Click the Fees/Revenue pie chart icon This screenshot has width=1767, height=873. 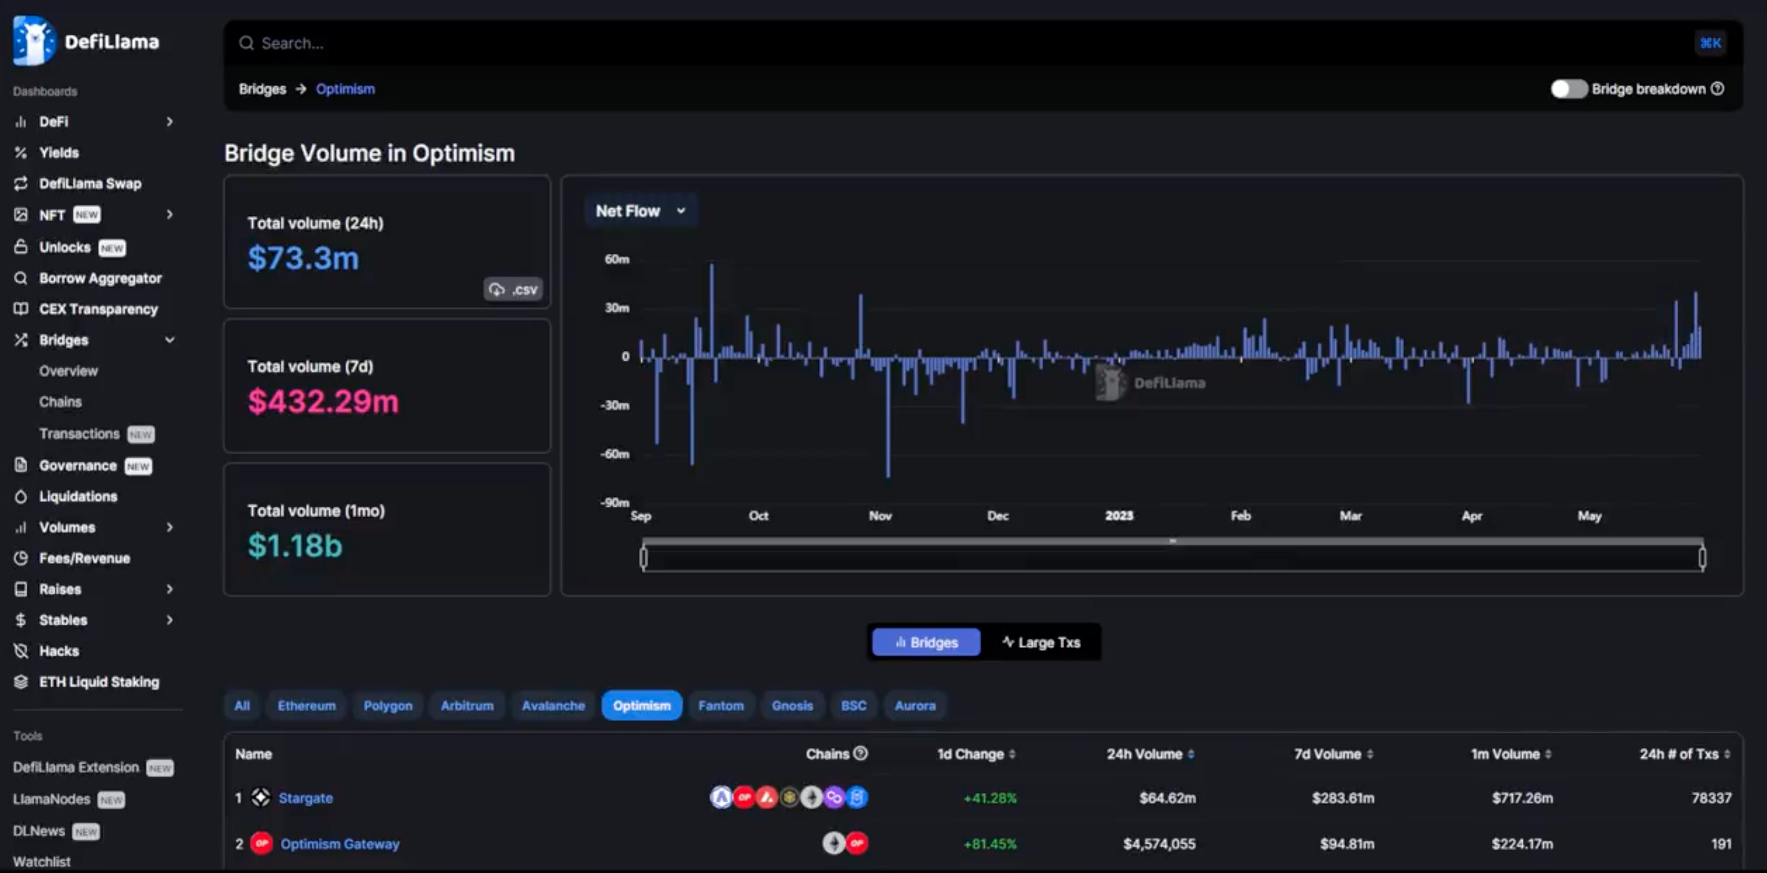pyautogui.click(x=21, y=558)
